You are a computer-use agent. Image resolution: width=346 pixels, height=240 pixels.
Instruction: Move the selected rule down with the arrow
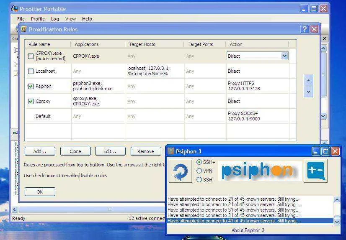[308, 92]
